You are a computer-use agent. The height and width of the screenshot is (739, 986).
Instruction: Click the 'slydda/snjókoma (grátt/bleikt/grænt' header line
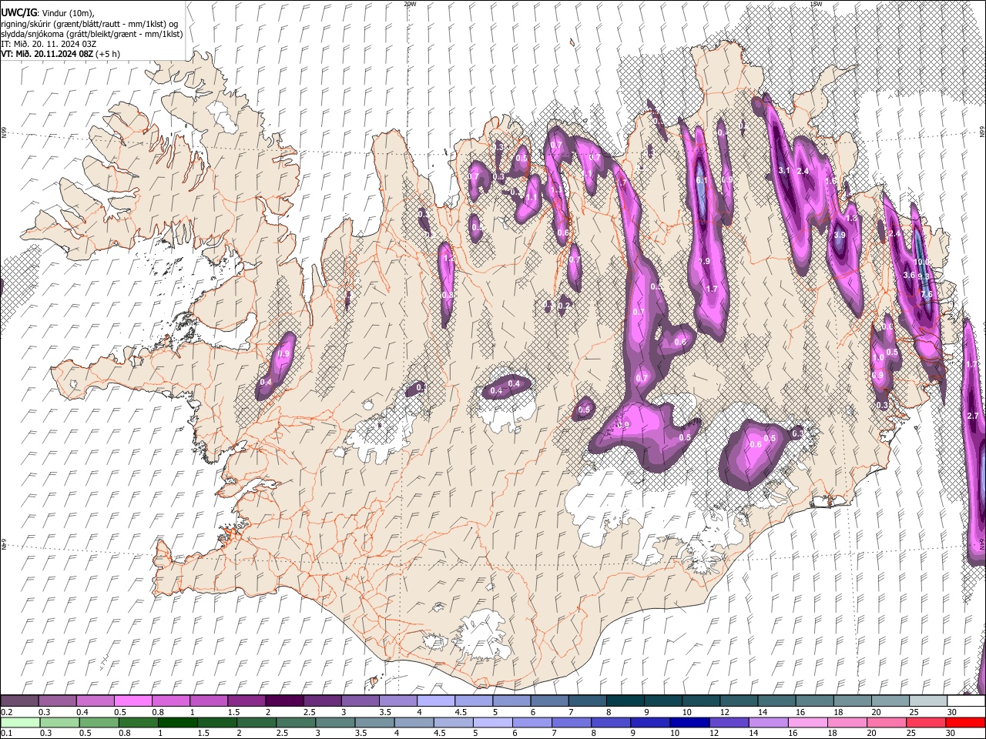click(92, 34)
